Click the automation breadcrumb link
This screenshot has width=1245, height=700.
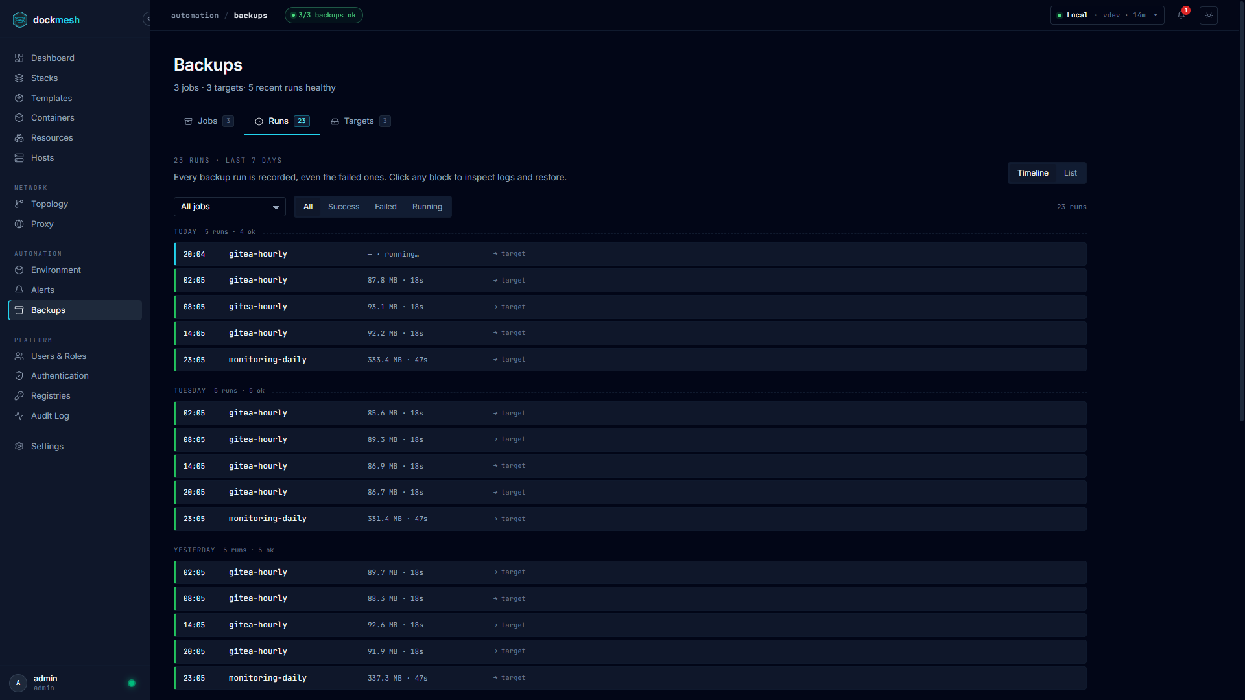point(195,16)
